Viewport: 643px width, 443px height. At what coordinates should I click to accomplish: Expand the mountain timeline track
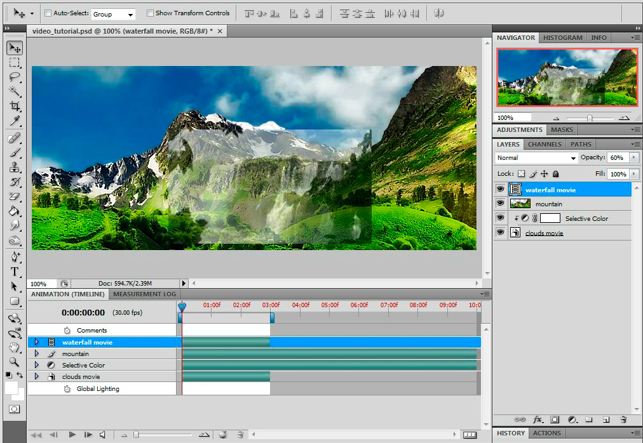click(x=36, y=354)
